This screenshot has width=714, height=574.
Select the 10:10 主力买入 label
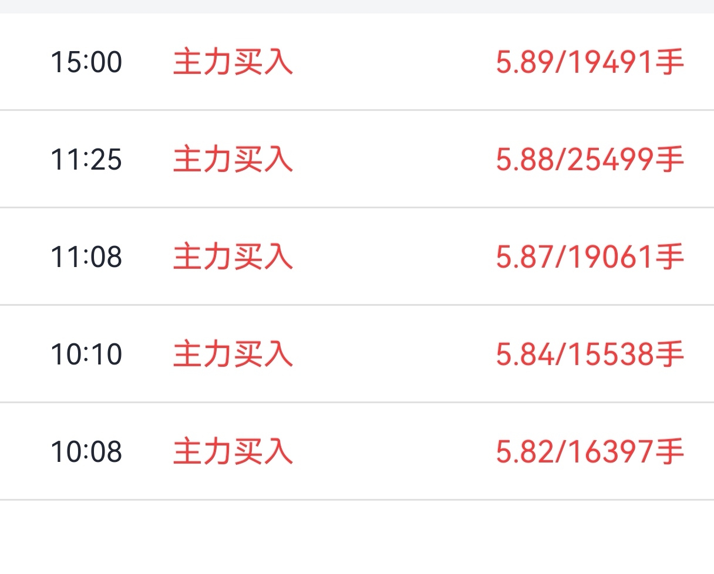(233, 354)
